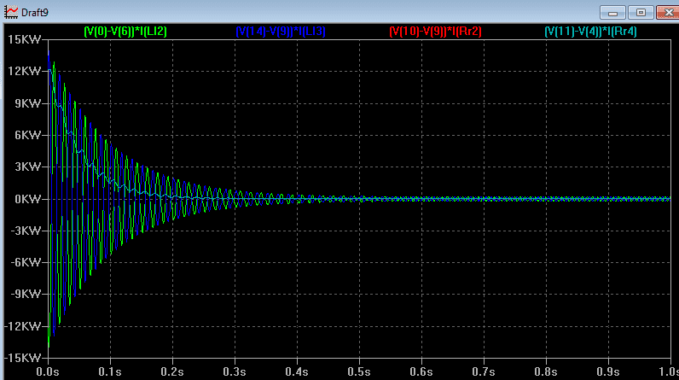The height and width of the screenshot is (380, 679).
Task: Click the 0.2s time axis label
Action: tap(172, 371)
